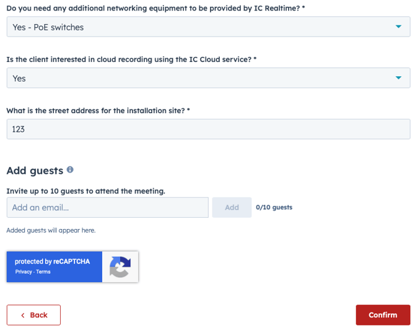415x336 pixels.
Task: Click the 'Add an email...' guest field
Action: 107,208
